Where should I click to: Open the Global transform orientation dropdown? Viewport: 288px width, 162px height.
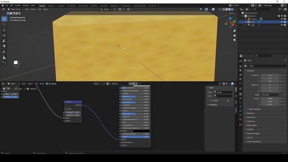coord(106,9)
